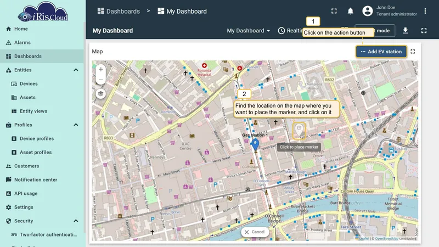This screenshot has width=439, height=247.
Task: Expand Map widget to fullscreen
Action: (413, 52)
